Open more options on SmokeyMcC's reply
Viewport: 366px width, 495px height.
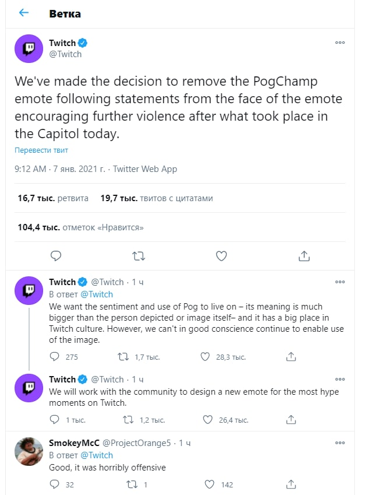click(x=340, y=443)
